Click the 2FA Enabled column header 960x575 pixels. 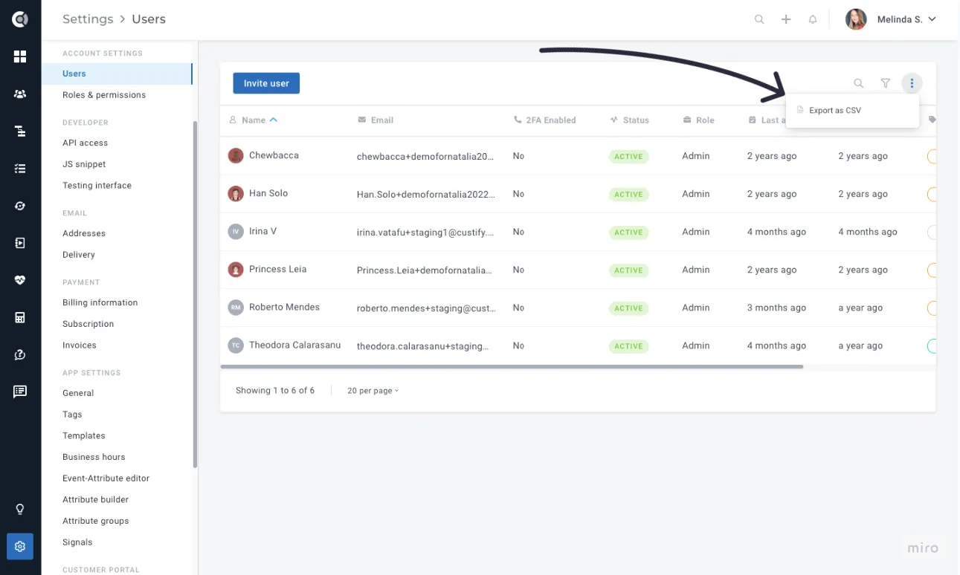(544, 120)
